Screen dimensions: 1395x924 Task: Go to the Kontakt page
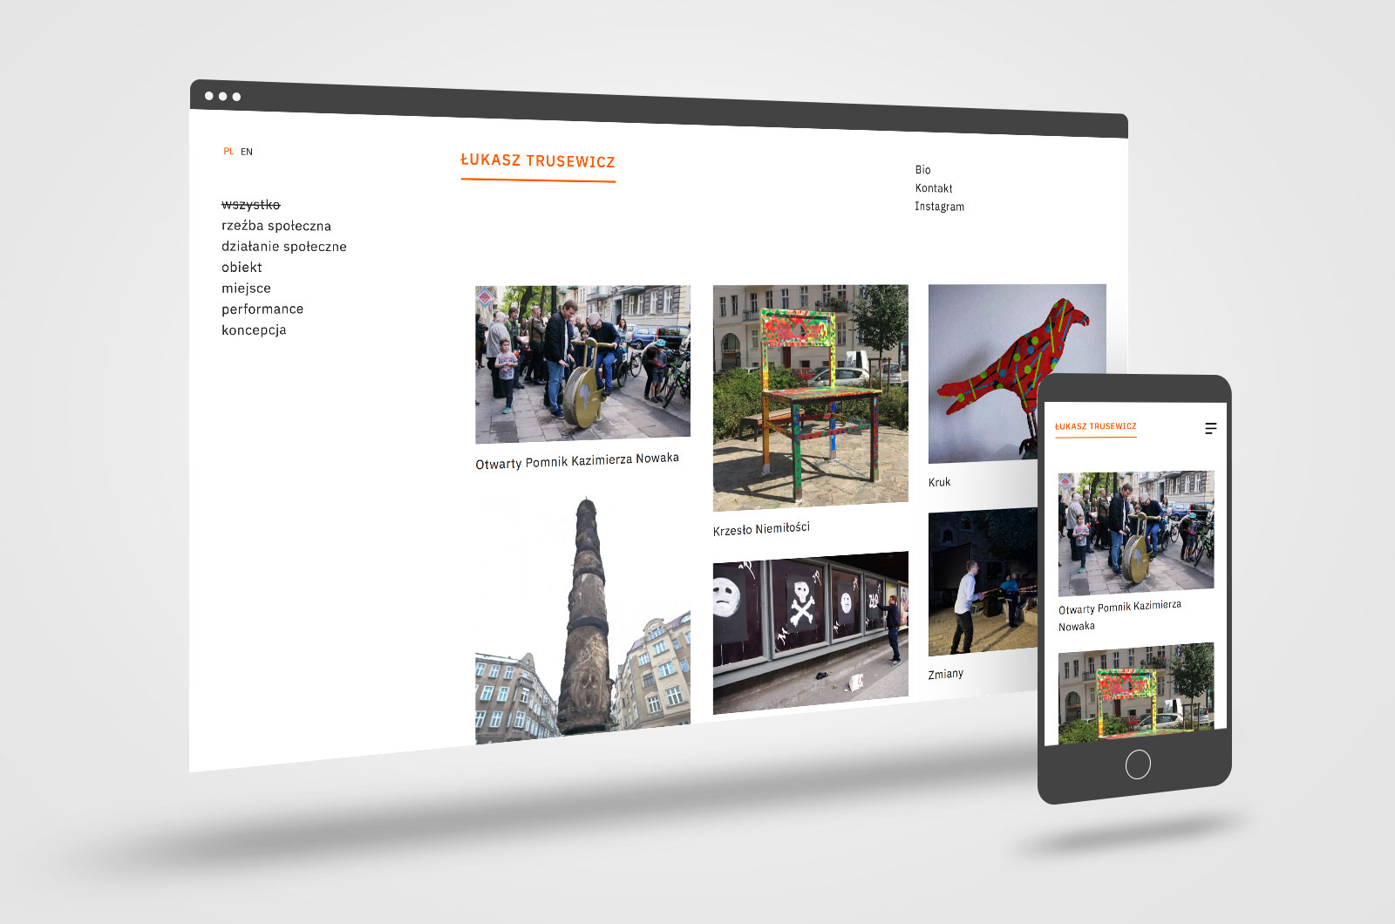(x=933, y=188)
